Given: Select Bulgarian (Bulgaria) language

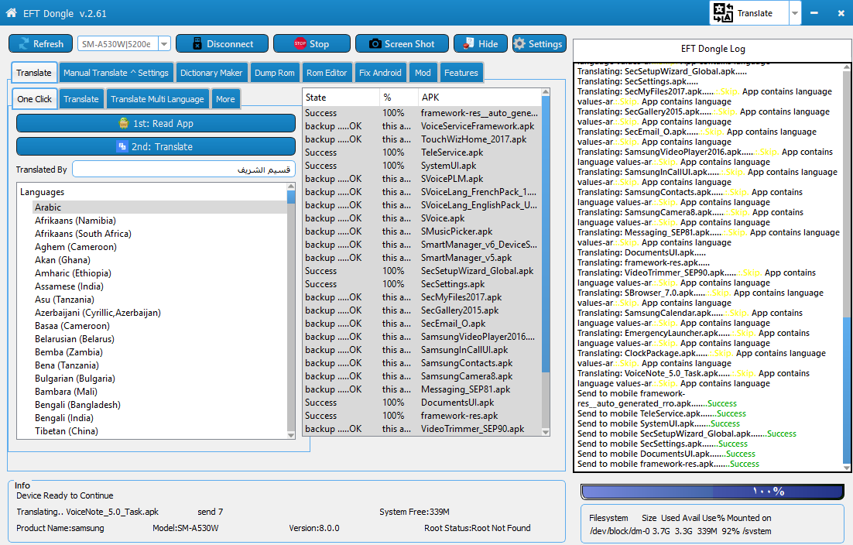Looking at the screenshot, I should (75, 378).
